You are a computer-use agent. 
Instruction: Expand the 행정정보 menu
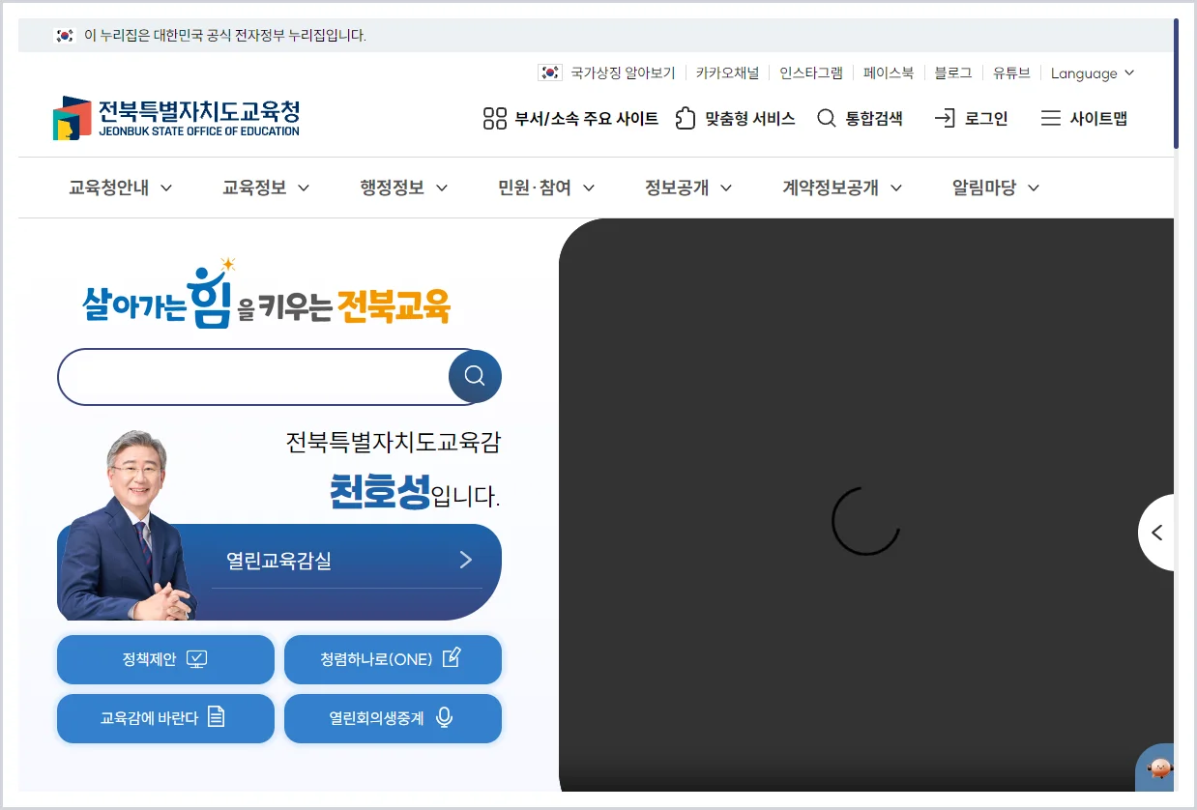coord(404,188)
